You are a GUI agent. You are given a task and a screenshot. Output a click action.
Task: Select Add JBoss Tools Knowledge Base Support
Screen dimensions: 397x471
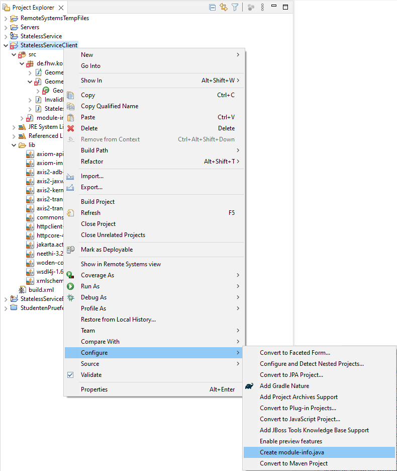click(319, 430)
